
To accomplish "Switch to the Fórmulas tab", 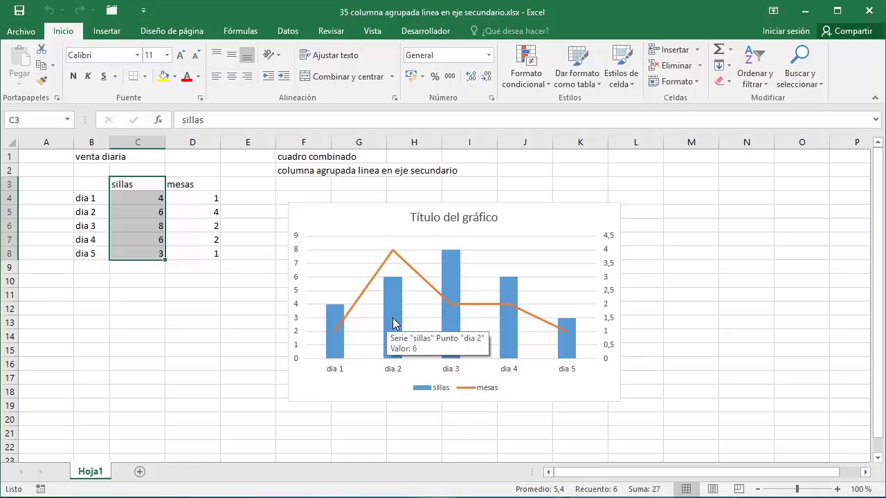I will (x=240, y=31).
